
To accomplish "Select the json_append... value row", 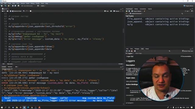I will (159, 21).
